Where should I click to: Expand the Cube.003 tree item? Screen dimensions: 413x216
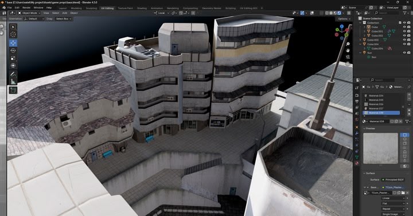click(x=361, y=40)
